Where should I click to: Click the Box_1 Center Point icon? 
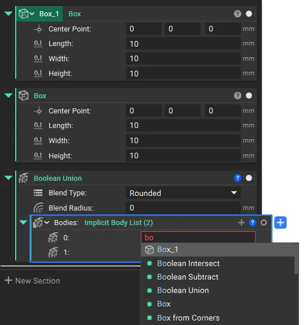[38, 29]
